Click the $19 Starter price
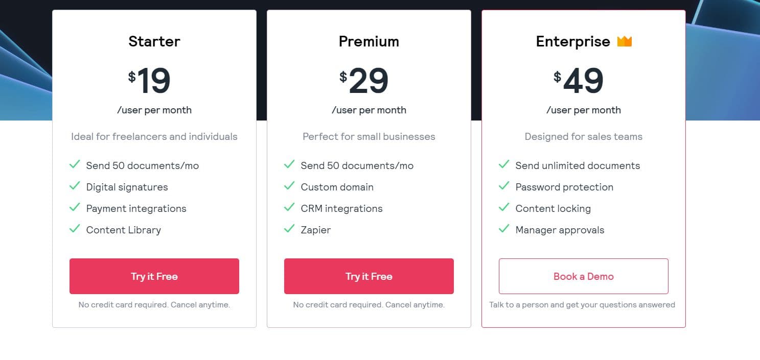This screenshot has width=760, height=360. point(149,81)
